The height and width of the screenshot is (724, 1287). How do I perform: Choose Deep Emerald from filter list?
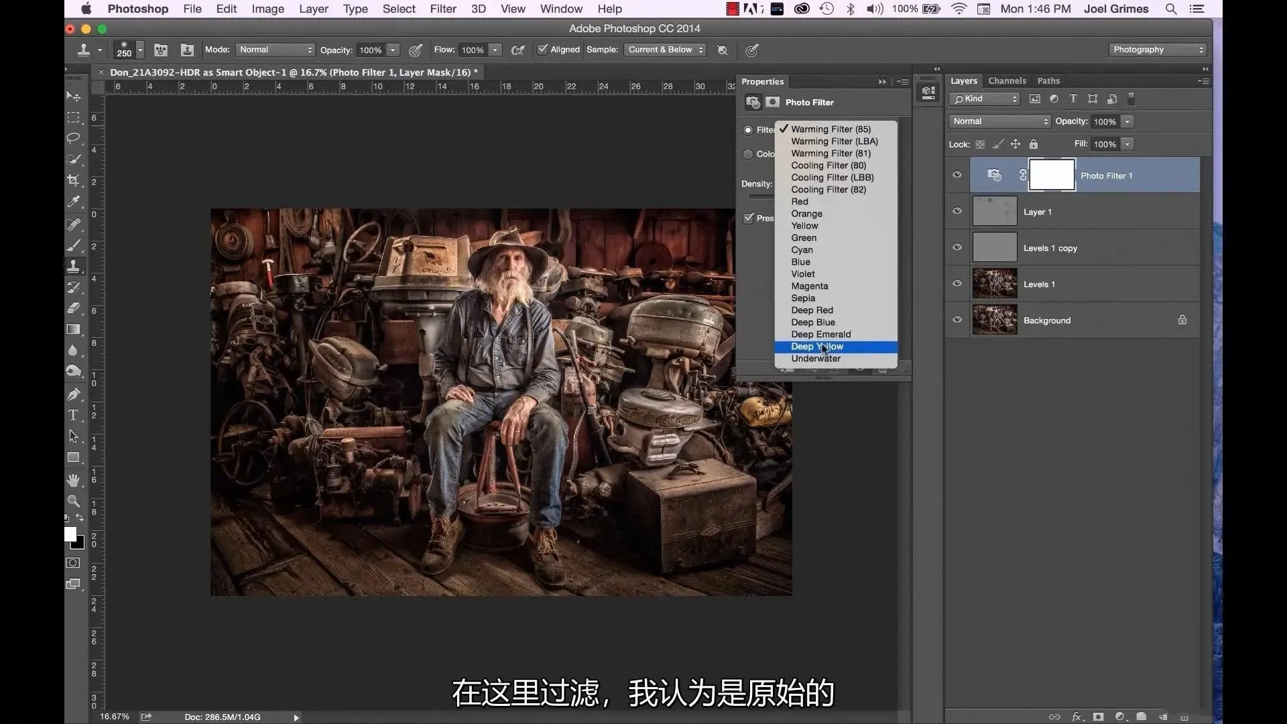(x=820, y=335)
